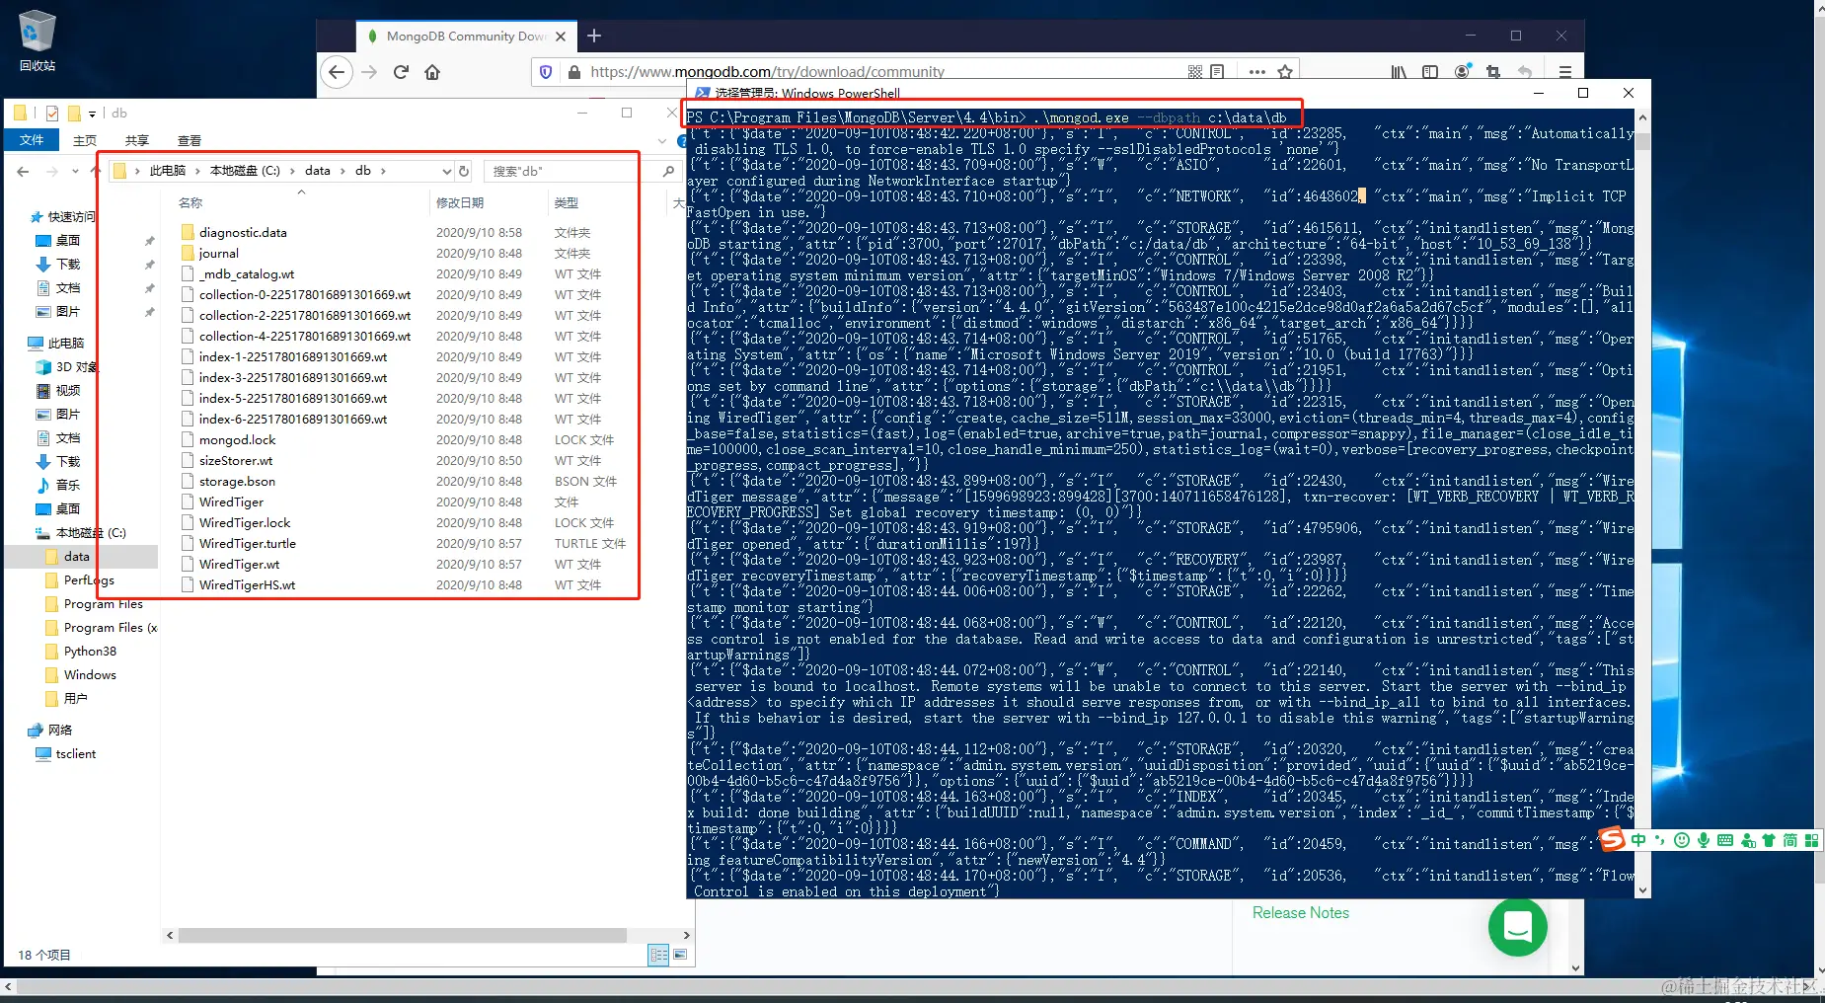Switch to the 共享 ribbon tab
1825x1003 pixels.
click(137, 140)
